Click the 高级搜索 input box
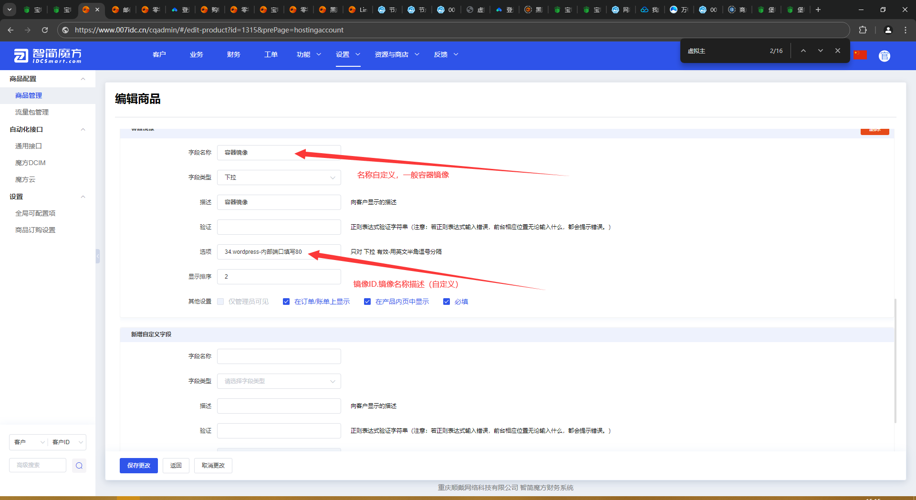916x500 pixels. [x=38, y=465]
